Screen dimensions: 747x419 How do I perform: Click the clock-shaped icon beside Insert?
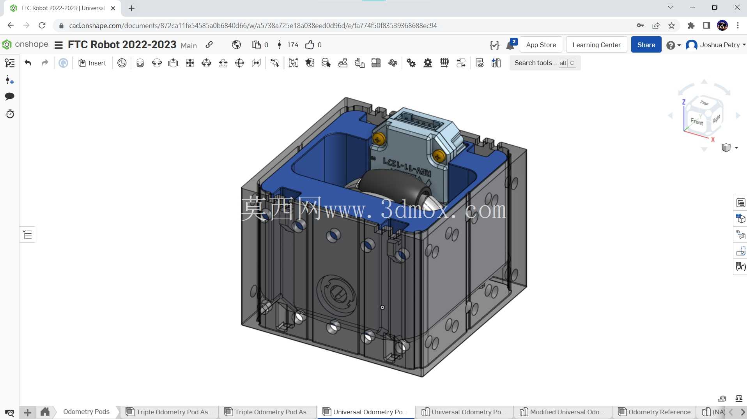pyautogui.click(x=122, y=63)
